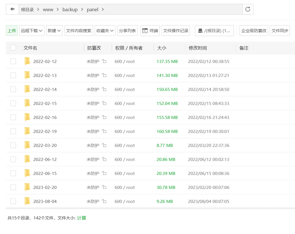Open 文件同步 sync
The width and height of the screenshot is (295, 234).
(x=280, y=31)
